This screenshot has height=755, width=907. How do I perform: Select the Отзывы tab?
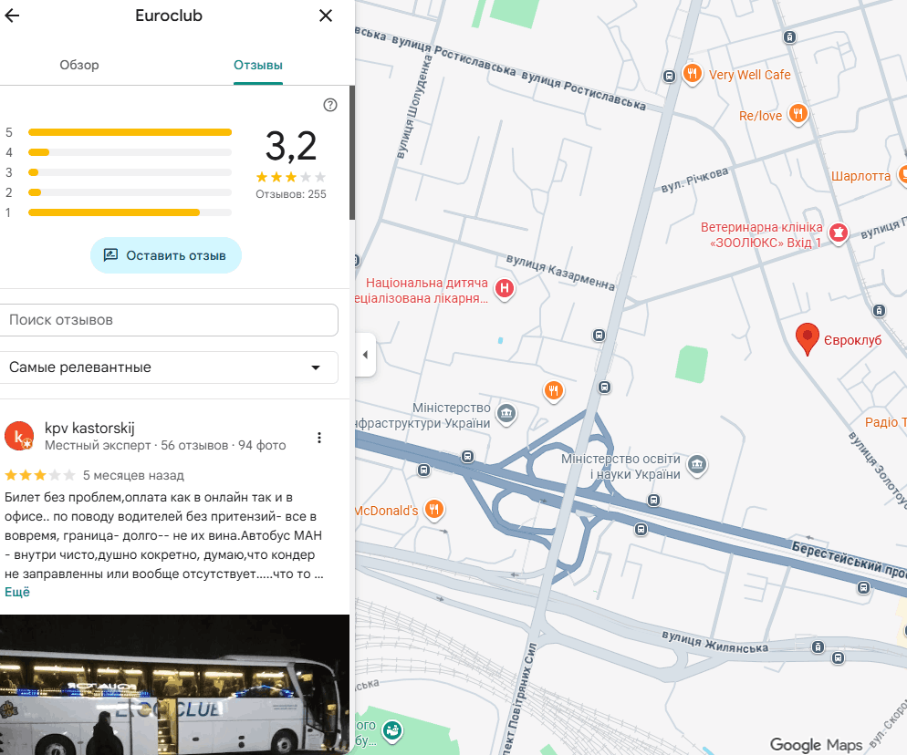tap(258, 65)
